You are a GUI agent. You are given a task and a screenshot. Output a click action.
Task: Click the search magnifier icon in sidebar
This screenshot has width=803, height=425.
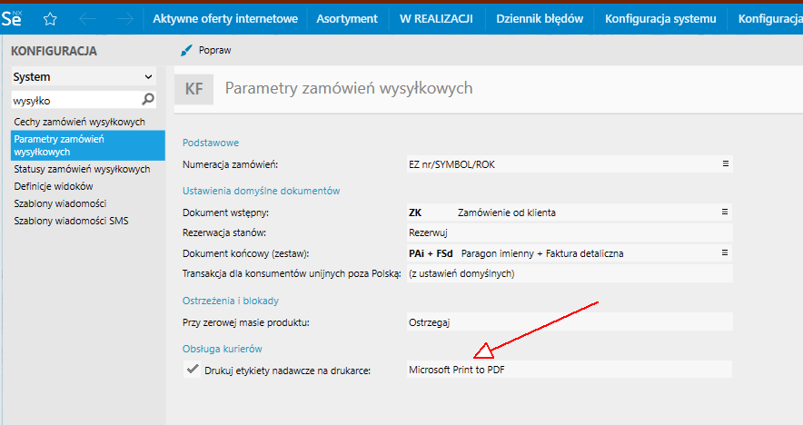pos(149,100)
